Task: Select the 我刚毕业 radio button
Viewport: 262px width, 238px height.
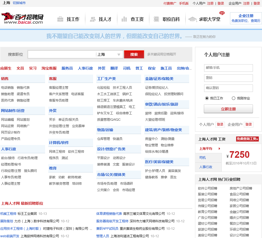Action: pos(234,98)
